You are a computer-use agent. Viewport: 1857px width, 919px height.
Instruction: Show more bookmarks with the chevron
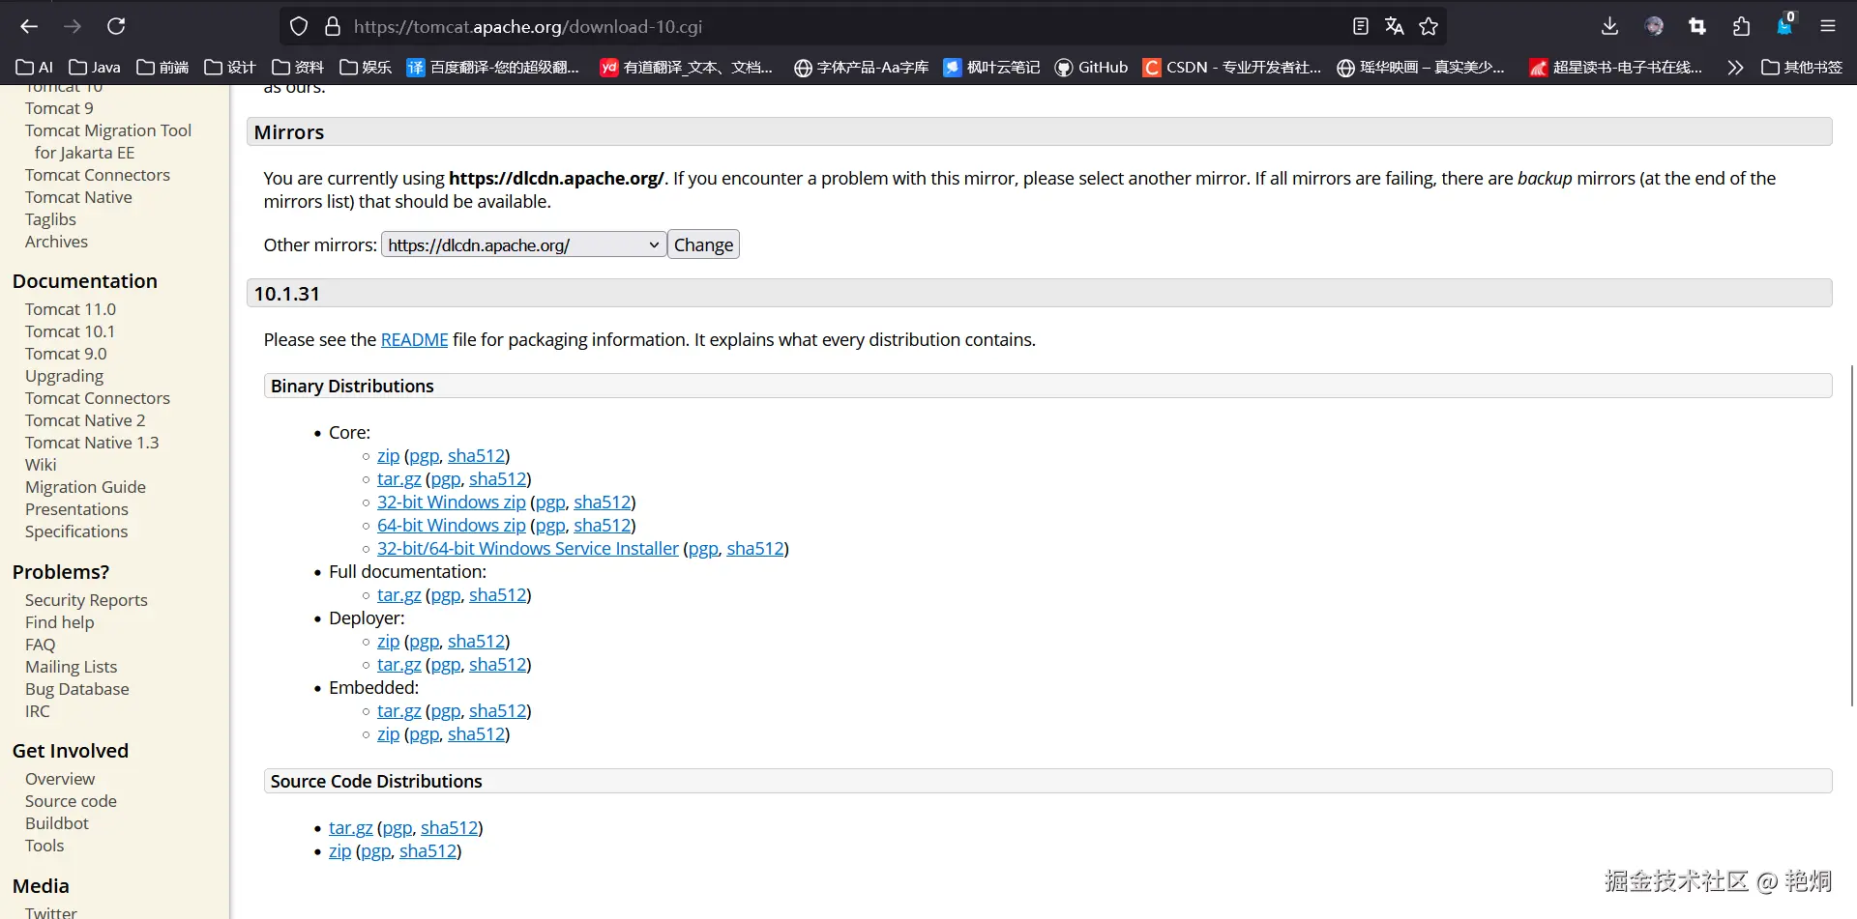(1735, 67)
